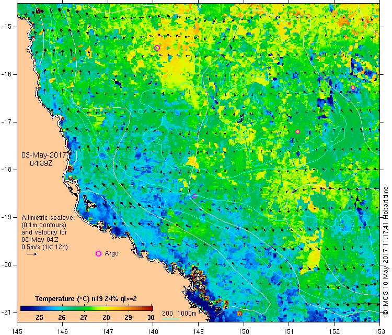Click the '-20' latitude axis label
The image size is (392, 335).
6,265
